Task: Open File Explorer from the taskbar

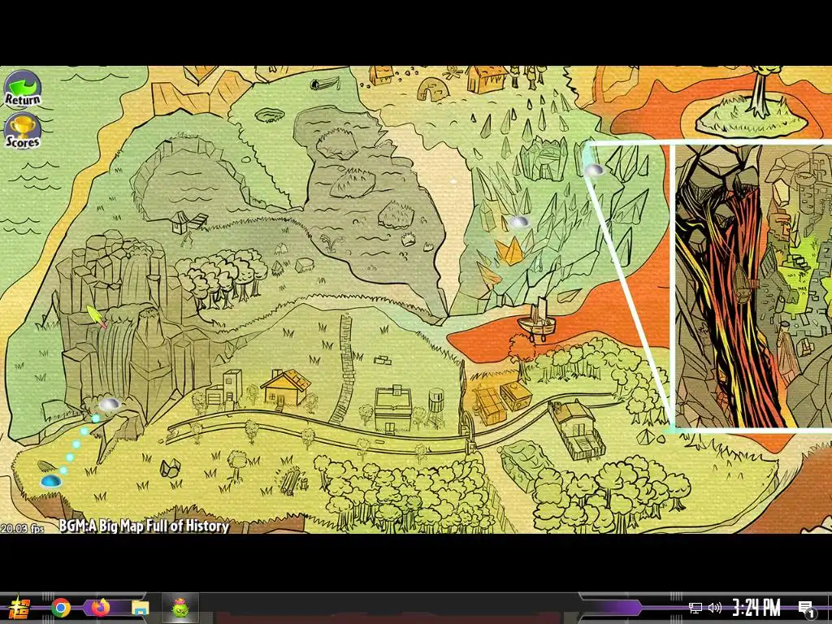Action: 141,608
